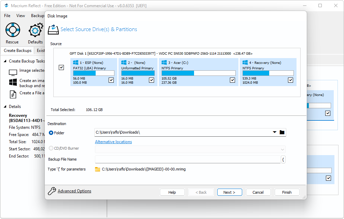Expand the alternative locations combo box
The height and width of the screenshot is (219, 344).
(x=282, y=149)
